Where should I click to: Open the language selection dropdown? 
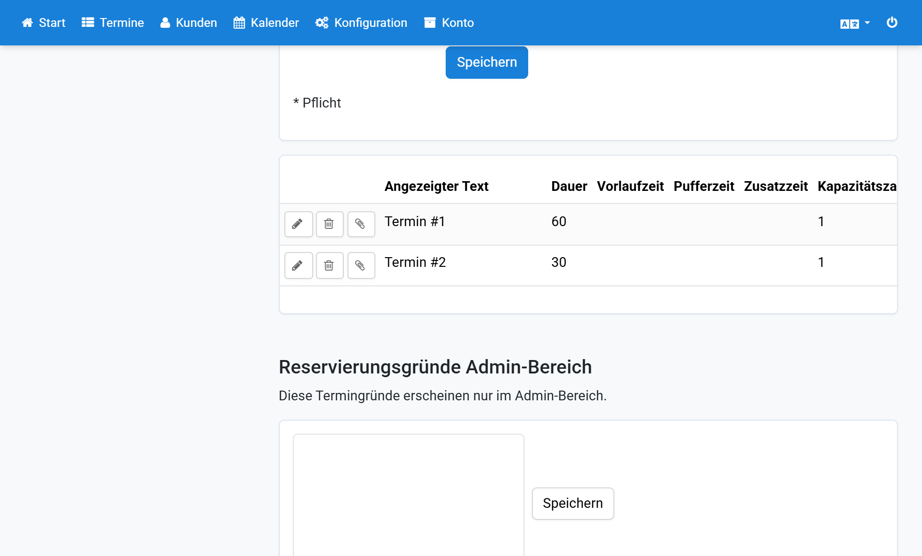855,23
